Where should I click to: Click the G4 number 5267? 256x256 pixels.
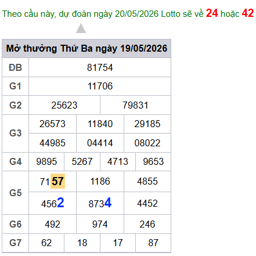(82, 161)
